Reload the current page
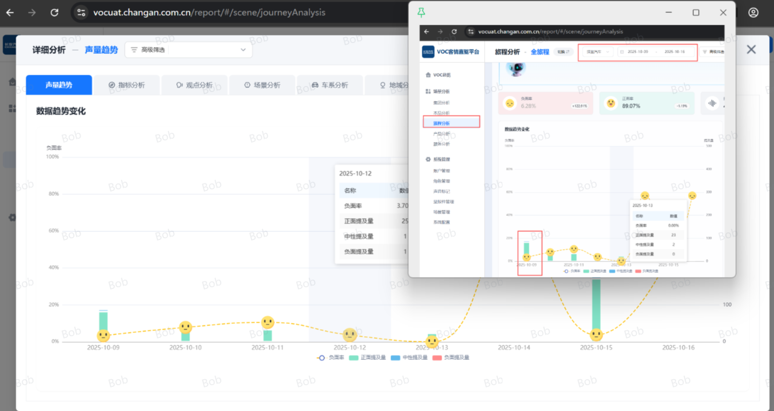The width and height of the screenshot is (774, 411). click(x=54, y=12)
